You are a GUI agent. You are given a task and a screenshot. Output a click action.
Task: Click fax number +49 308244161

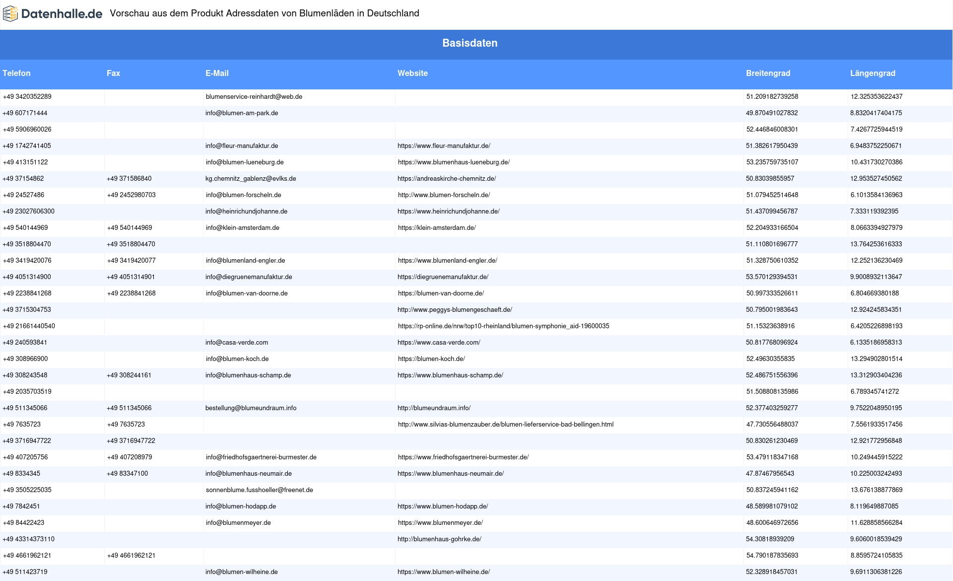click(129, 375)
